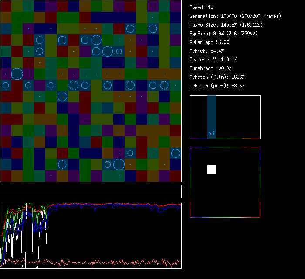This screenshot has height=279, width=305.
Task: Click the 'm f' label in the histogram
Action: [x=212, y=134]
